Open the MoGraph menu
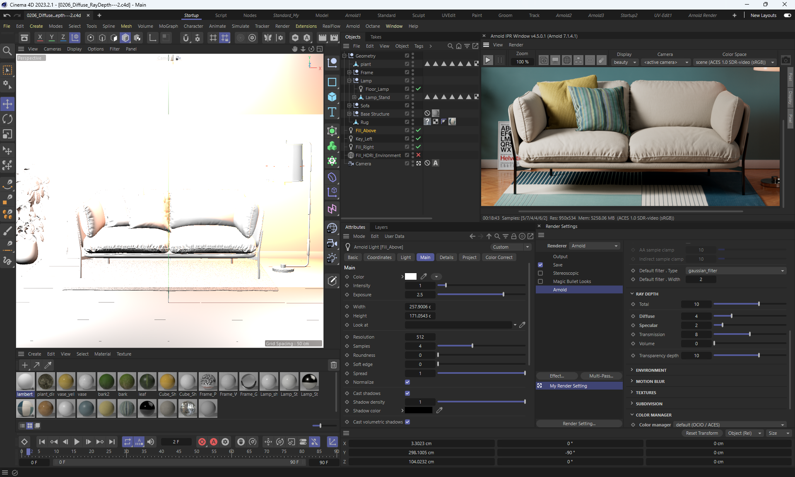 pyautogui.click(x=168, y=26)
